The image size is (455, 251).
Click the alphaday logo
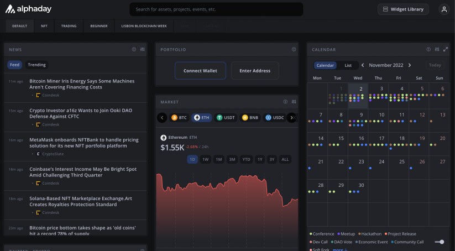click(29, 9)
